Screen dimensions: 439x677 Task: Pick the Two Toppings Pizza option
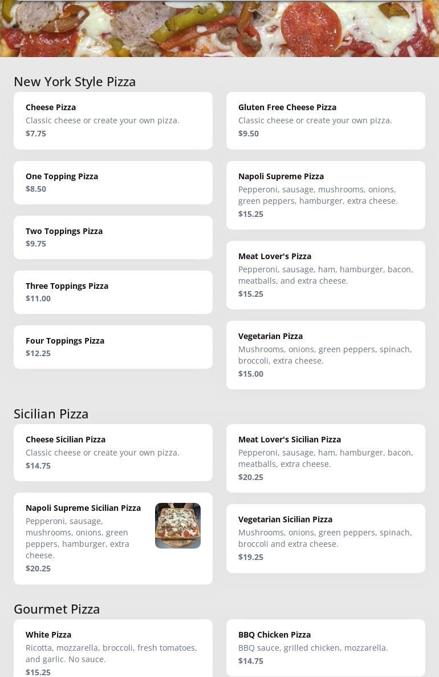tap(113, 237)
